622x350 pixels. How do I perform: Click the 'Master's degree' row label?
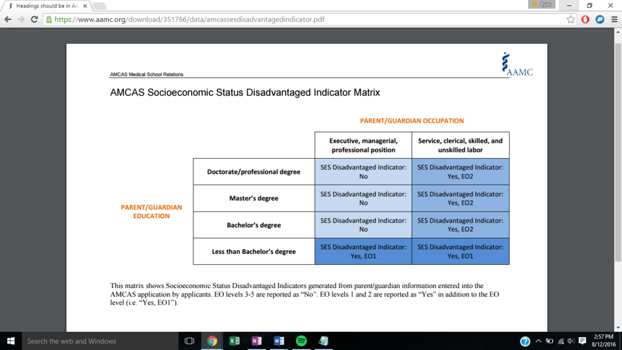coord(253,198)
